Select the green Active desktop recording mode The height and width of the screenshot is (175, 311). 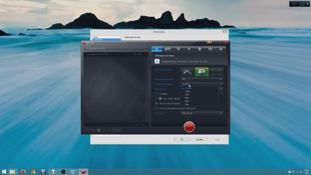[x=202, y=71]
